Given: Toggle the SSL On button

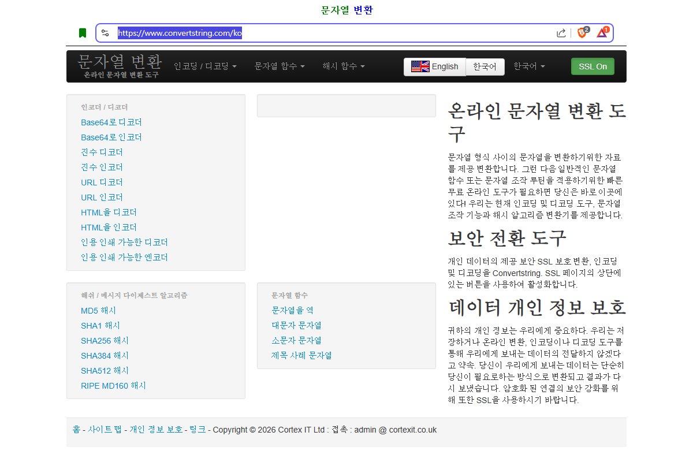Looking at the screenshot, I should point(593,66).
